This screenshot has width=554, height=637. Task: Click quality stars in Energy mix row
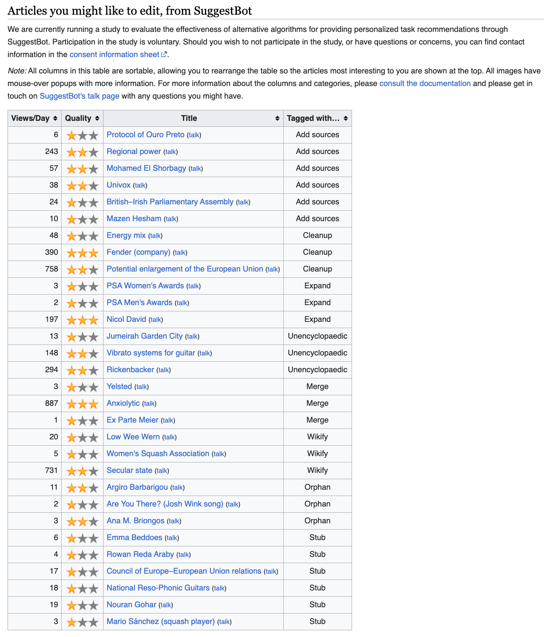pos(83,236)
